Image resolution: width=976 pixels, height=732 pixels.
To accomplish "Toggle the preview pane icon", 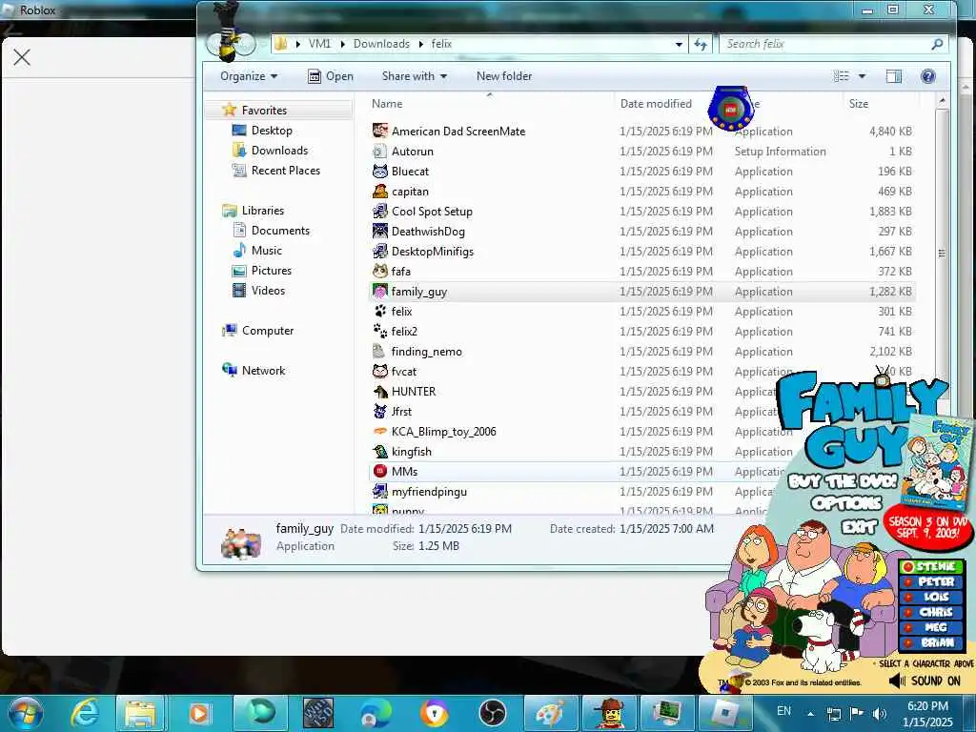I will [894, 76].
